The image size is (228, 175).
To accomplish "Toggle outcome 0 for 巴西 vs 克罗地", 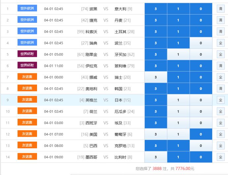I will pos(201,146).
